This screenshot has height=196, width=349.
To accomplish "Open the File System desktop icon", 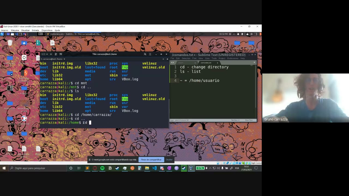I will tap(24, 59).
